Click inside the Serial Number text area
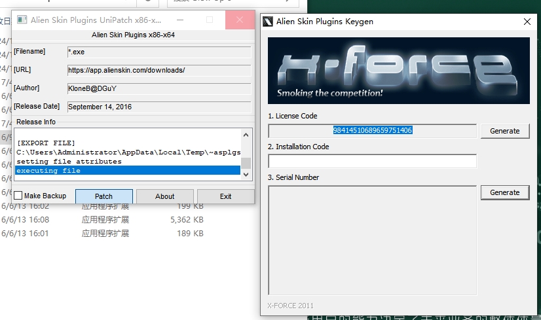 pos(372,240)
